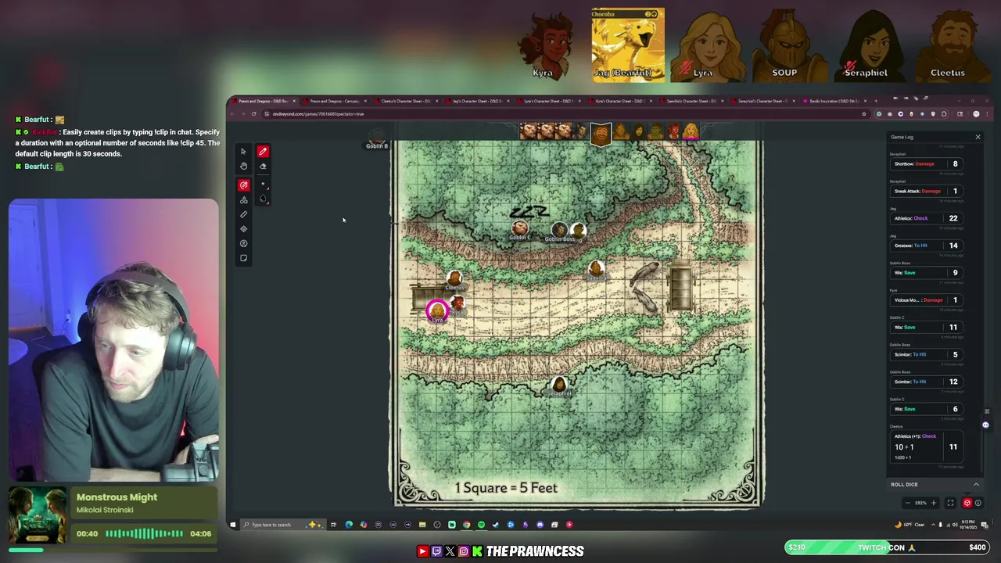Click the Seraphiel token at bottom of map
Screen dimensions: 1001x563
[x=558, y=384]
